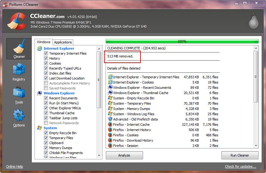This screenshot has width=266, height=173.
Task: Toggle Empty Recycle Bin checkbox
Action: click(x=46, y=133)
